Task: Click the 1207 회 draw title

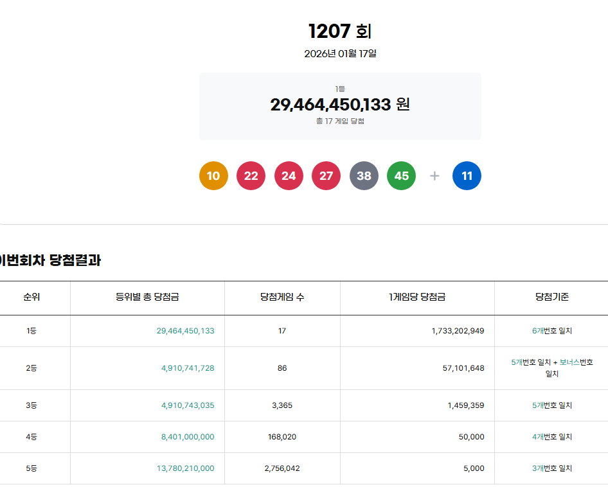Action: pyautogui.click(x=340, y=31)
